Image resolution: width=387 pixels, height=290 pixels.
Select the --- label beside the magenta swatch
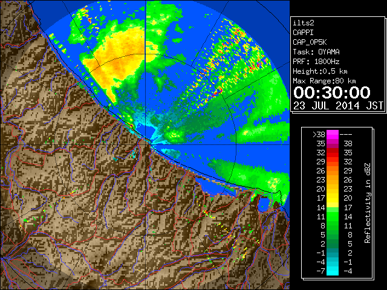[x=346, y=134]
